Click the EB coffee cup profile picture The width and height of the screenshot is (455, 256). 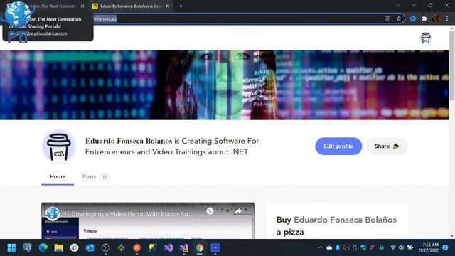(59, 146)
